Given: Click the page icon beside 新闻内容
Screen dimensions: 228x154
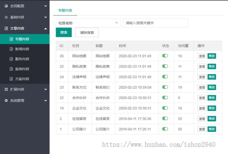Looking at the screenshot, I should [x=11, y=49].
